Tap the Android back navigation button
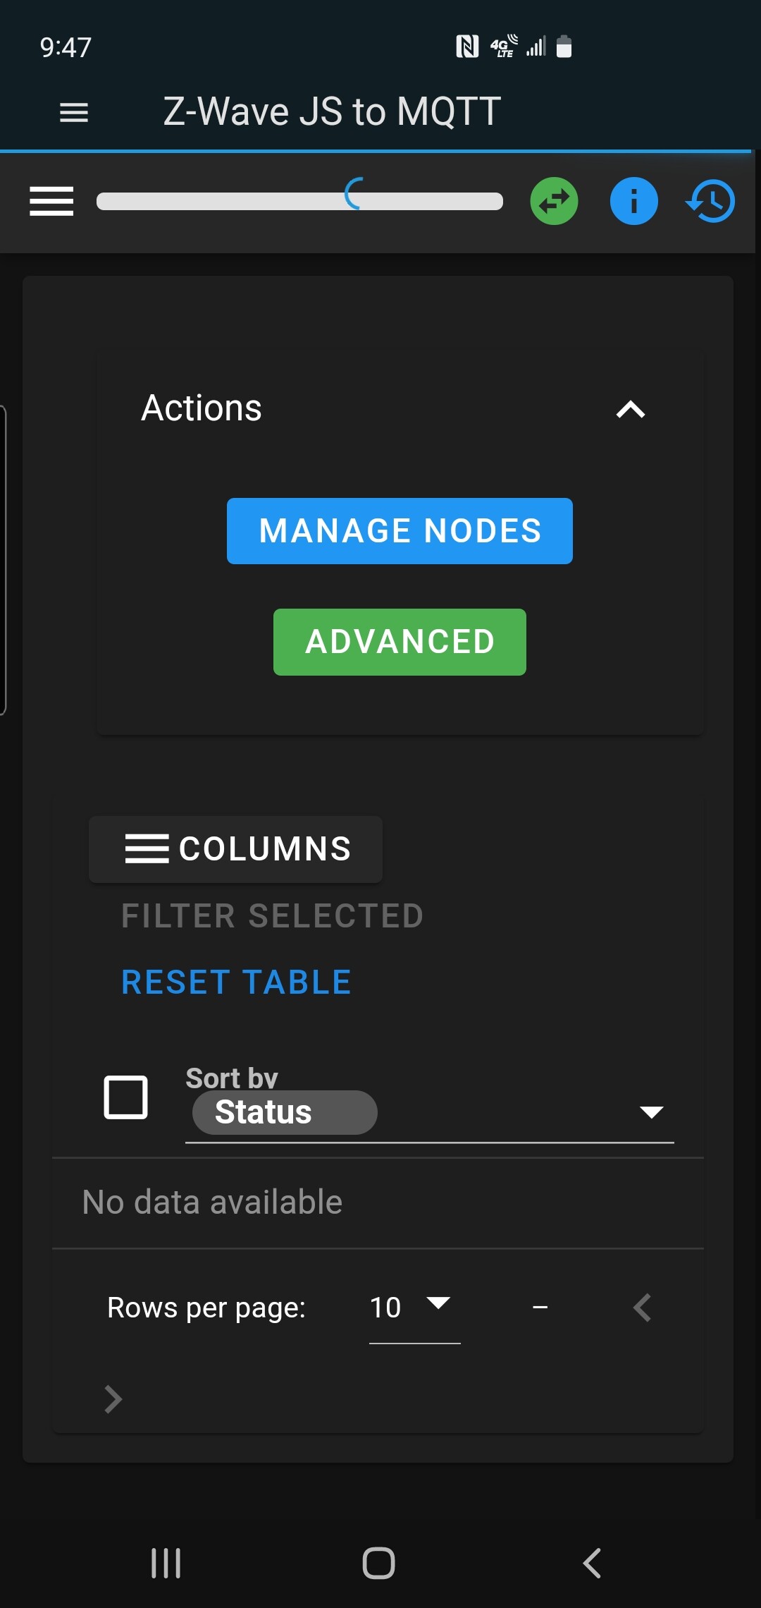Image resolution: width=761 pixels, height=1608 pixels. pyautogui.click(x=592, y=1563)
